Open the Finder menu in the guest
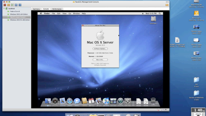The width and height of the screenshot is (206, 116). [x=47, y=14]
